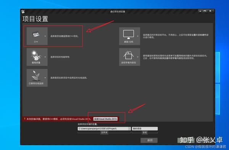This screenshot has height=150, width=229.
Task: Click the yellow warning exclamation icon
Action: pyautogui.click(x=25, y=119)
